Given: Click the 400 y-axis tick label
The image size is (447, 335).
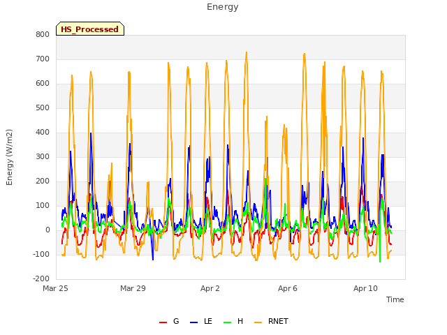Looking at the screenshot, I should point(43,132).
